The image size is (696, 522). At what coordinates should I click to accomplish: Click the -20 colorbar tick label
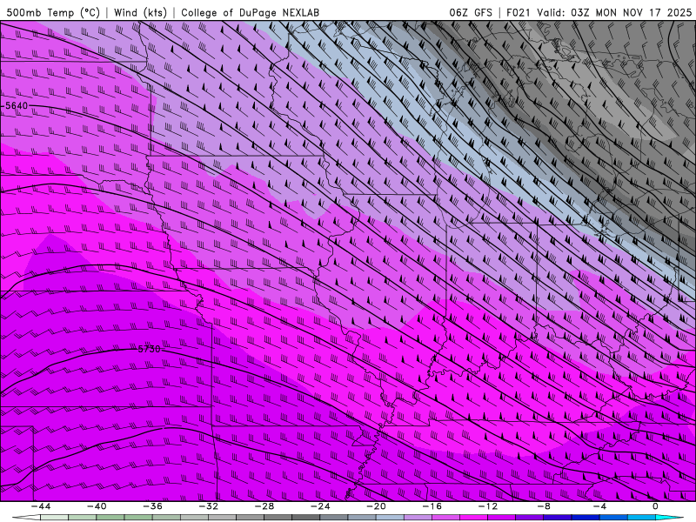click(x=376, y=506)
